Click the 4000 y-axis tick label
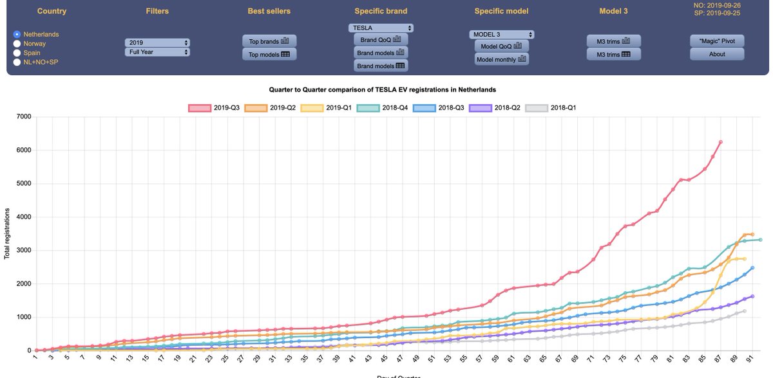The width and height of the screenshot is (773, 378). [24, 217]
